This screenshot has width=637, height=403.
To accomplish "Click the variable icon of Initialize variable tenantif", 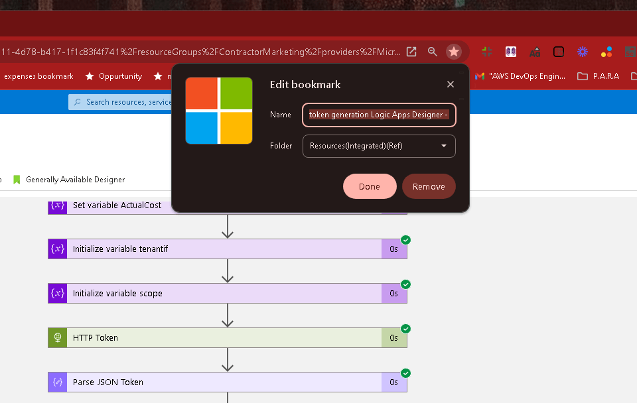I will (x=57, y=249).
